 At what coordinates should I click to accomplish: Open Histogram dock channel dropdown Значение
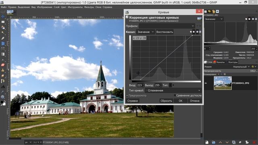pos(214,19)
